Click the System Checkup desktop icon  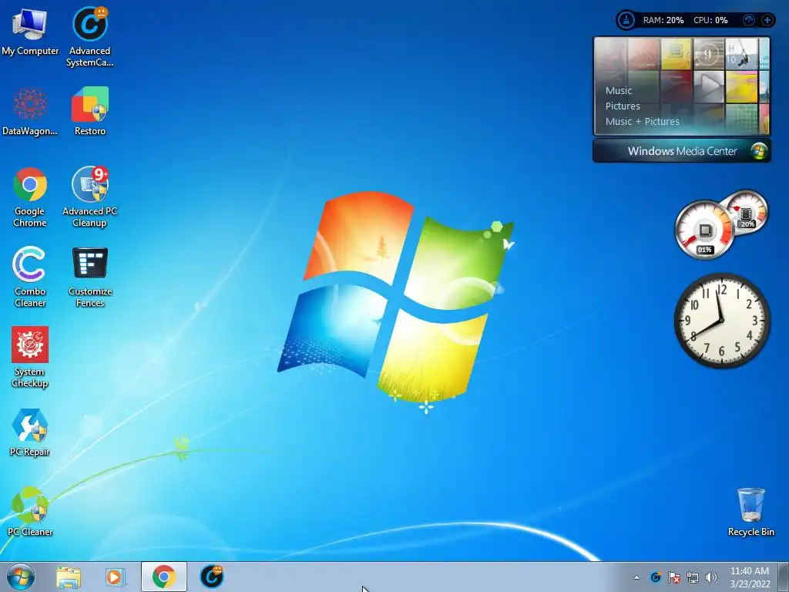pyautogui.click(x=30, y=357)
